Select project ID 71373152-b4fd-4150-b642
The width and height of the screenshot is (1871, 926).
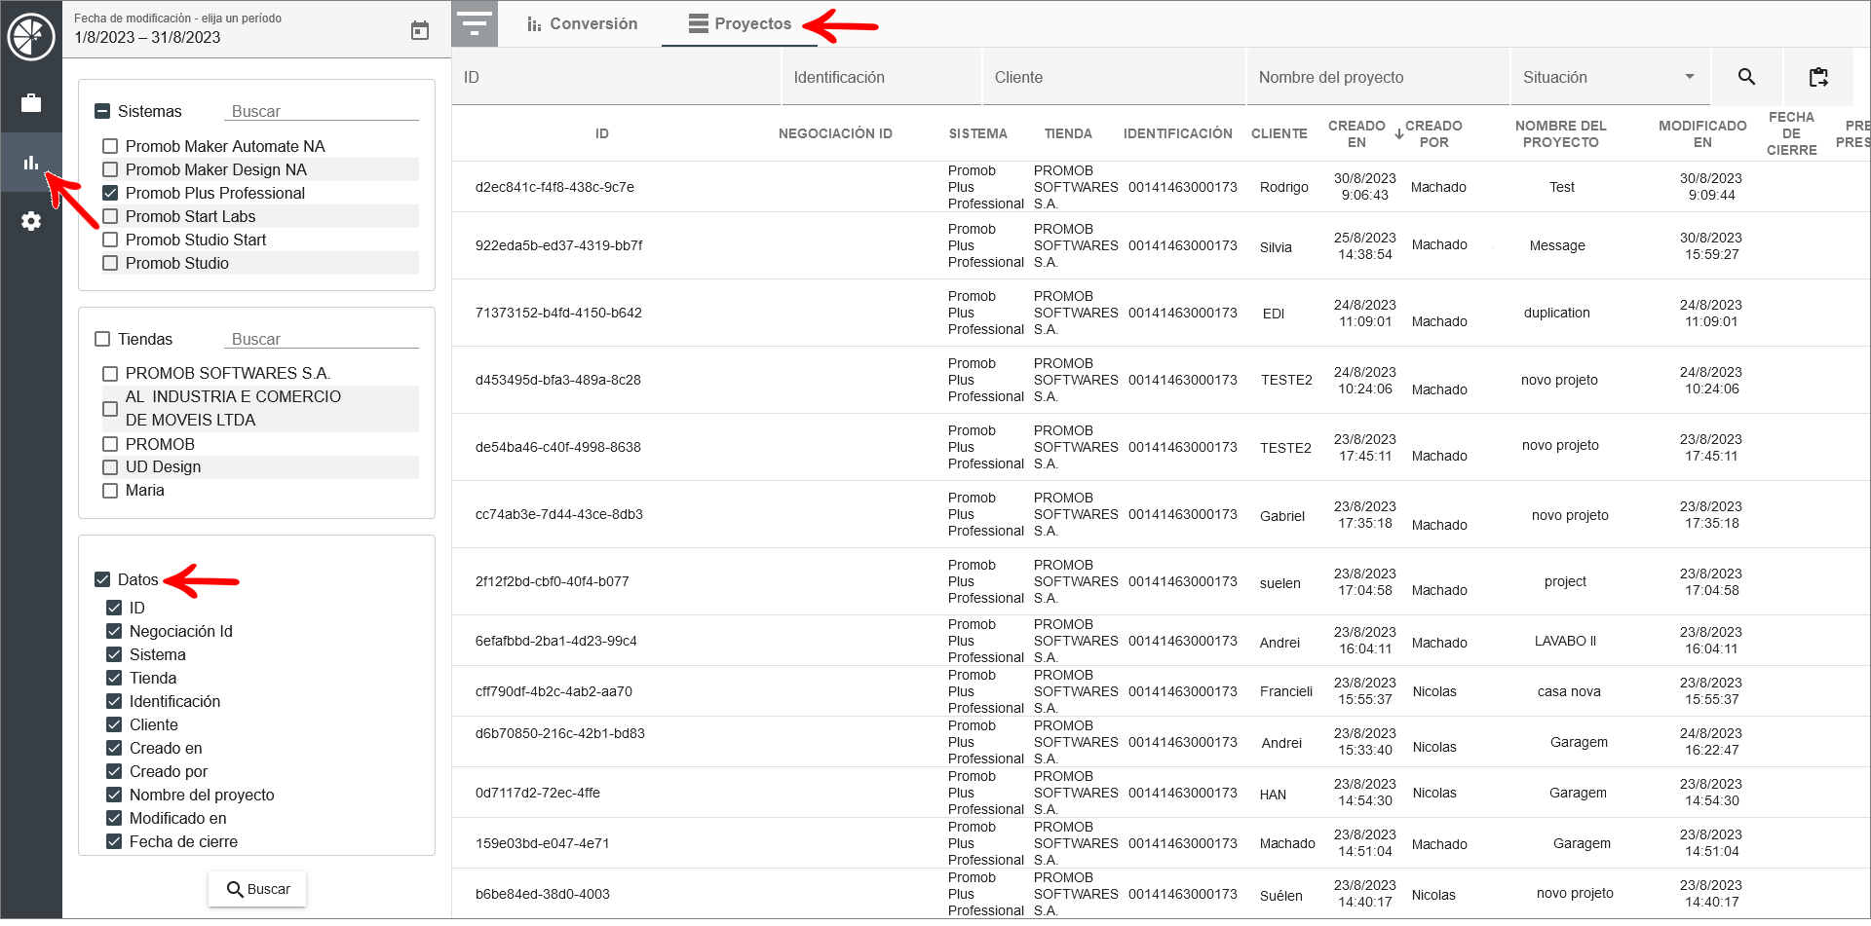coord(558,313)
